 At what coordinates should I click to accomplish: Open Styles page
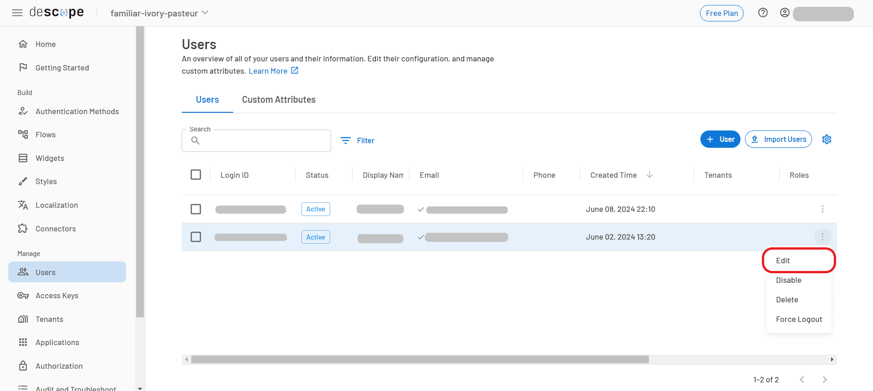coord(46,181)
